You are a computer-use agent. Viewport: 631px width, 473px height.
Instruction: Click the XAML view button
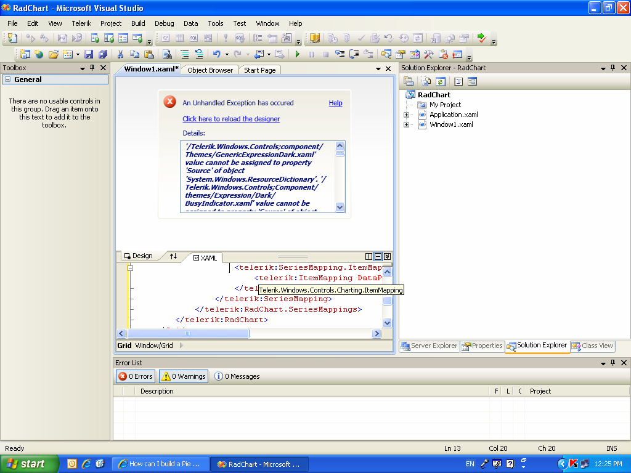(x=205, y=258)
